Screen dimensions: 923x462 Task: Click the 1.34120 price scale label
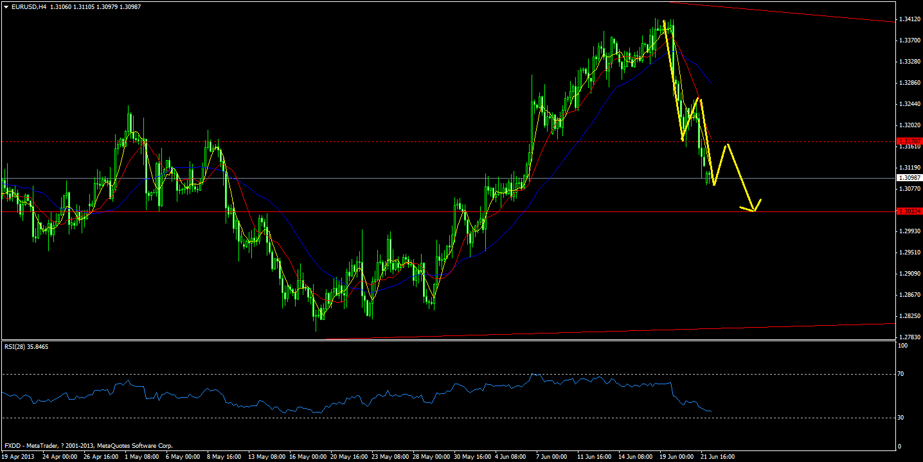(x=910, y=19)
